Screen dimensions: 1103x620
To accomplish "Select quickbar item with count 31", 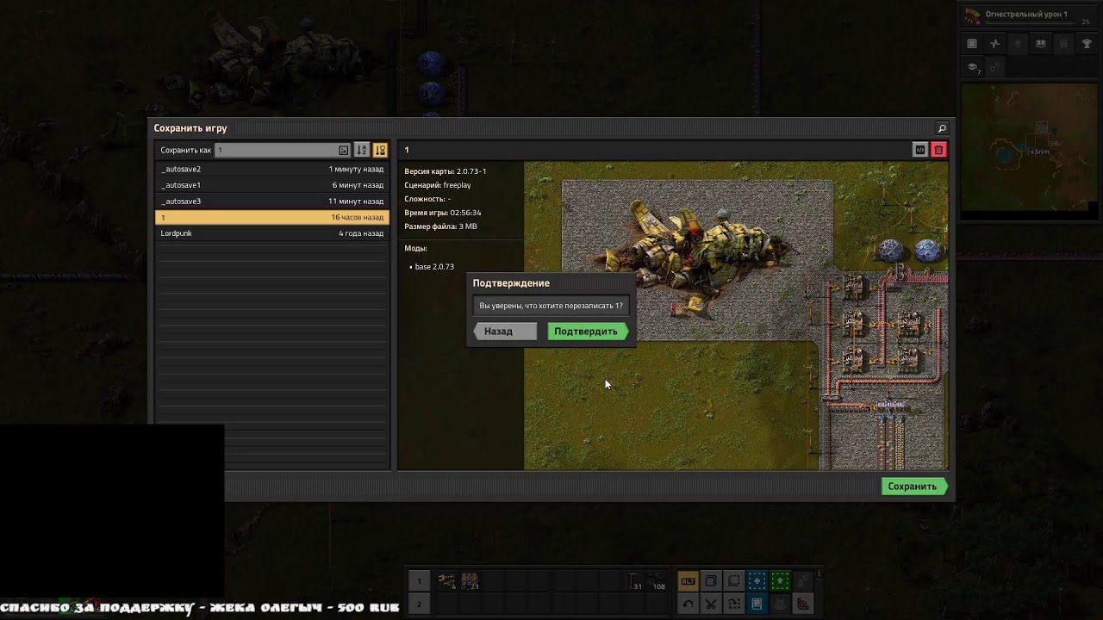I will tap(635, 581).
